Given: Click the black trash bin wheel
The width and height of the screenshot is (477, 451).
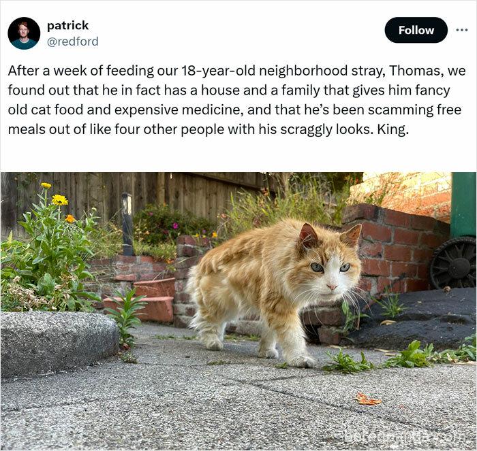Looking at the screenshot, I should [453, 263].
